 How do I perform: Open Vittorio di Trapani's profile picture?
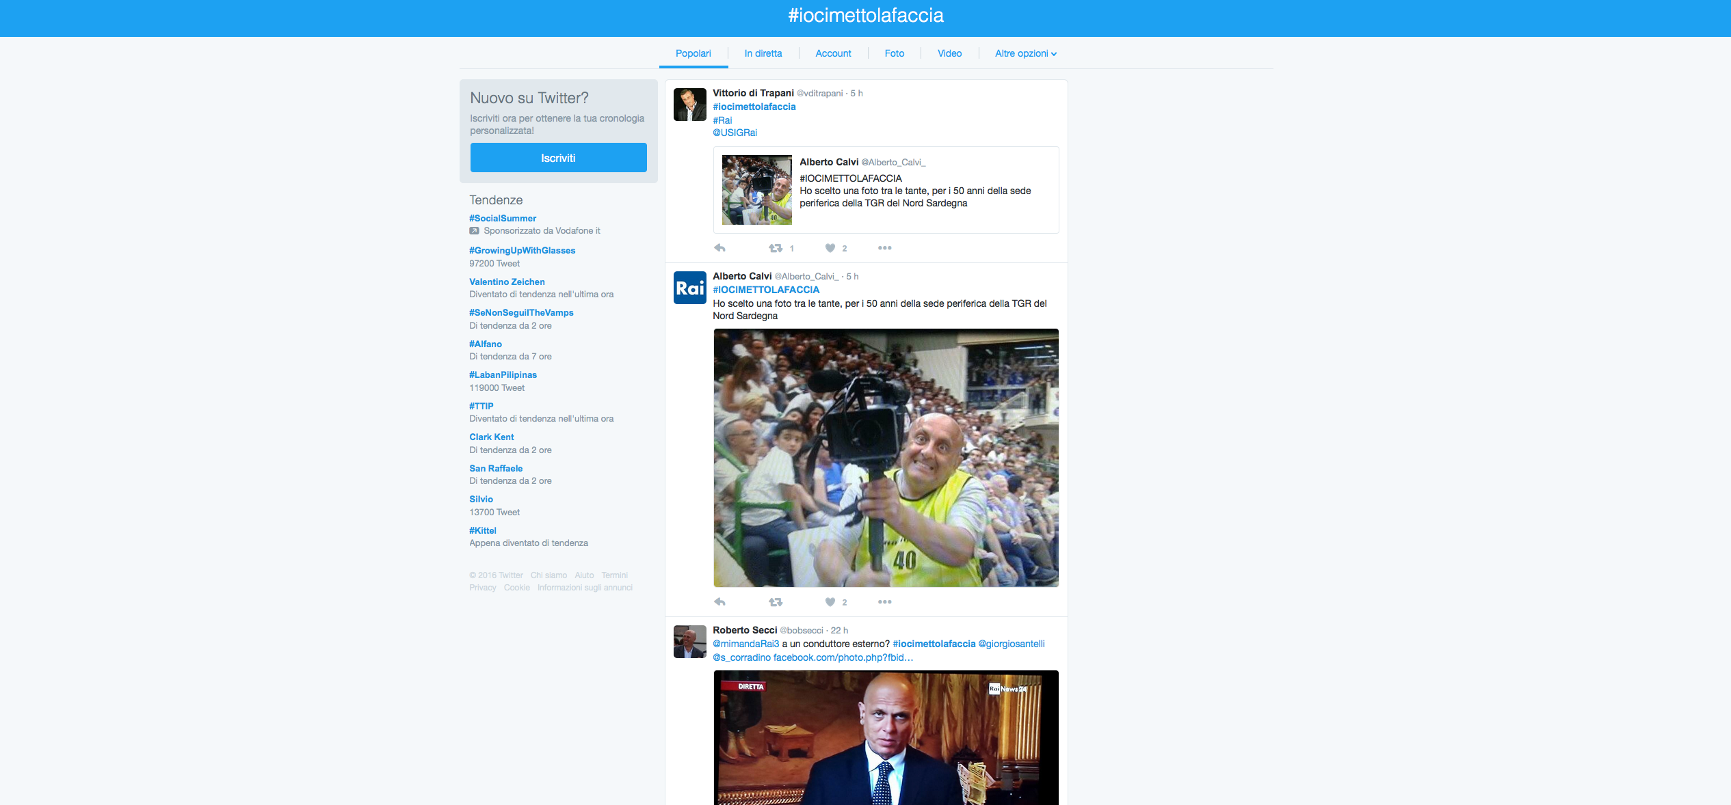[x=690, y=106]
